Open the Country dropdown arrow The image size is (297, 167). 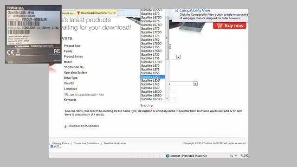(195, 83)
